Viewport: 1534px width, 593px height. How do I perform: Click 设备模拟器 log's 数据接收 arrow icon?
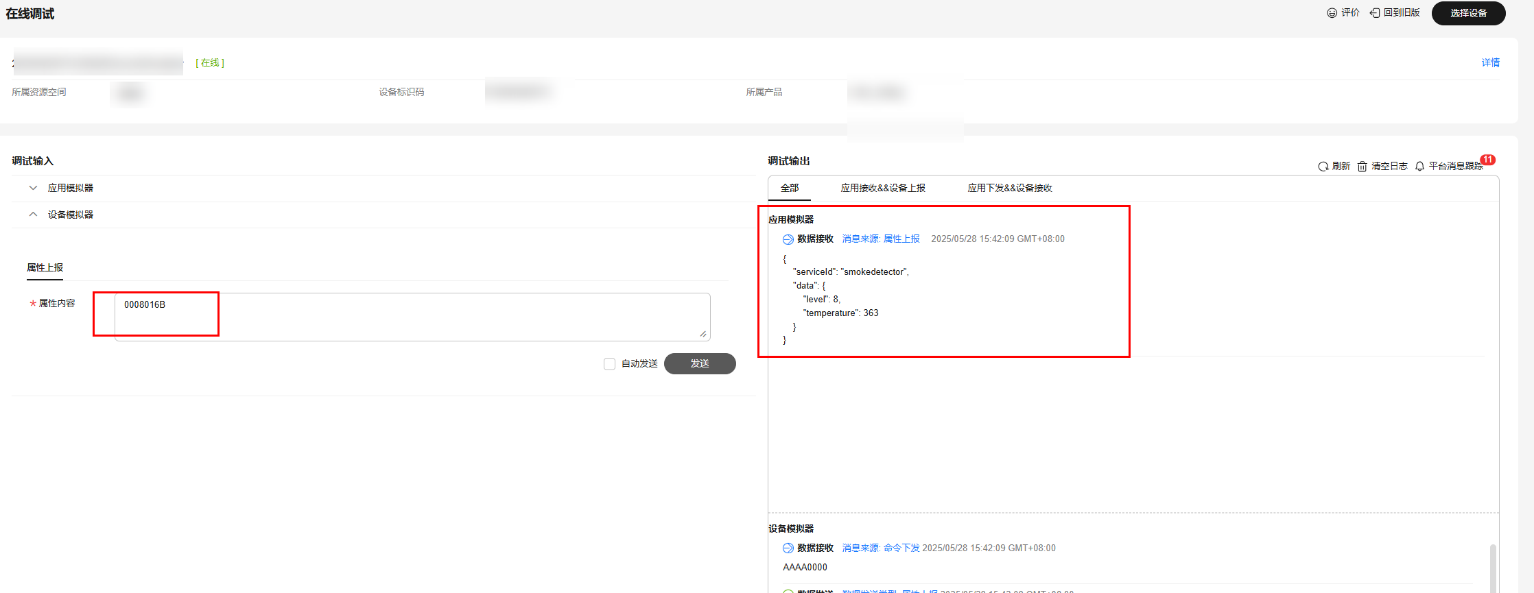click(x=788, y=548)
